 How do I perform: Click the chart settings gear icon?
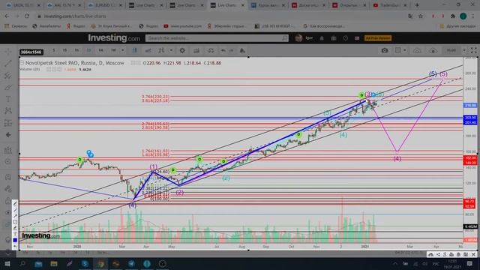coord(182,50)
